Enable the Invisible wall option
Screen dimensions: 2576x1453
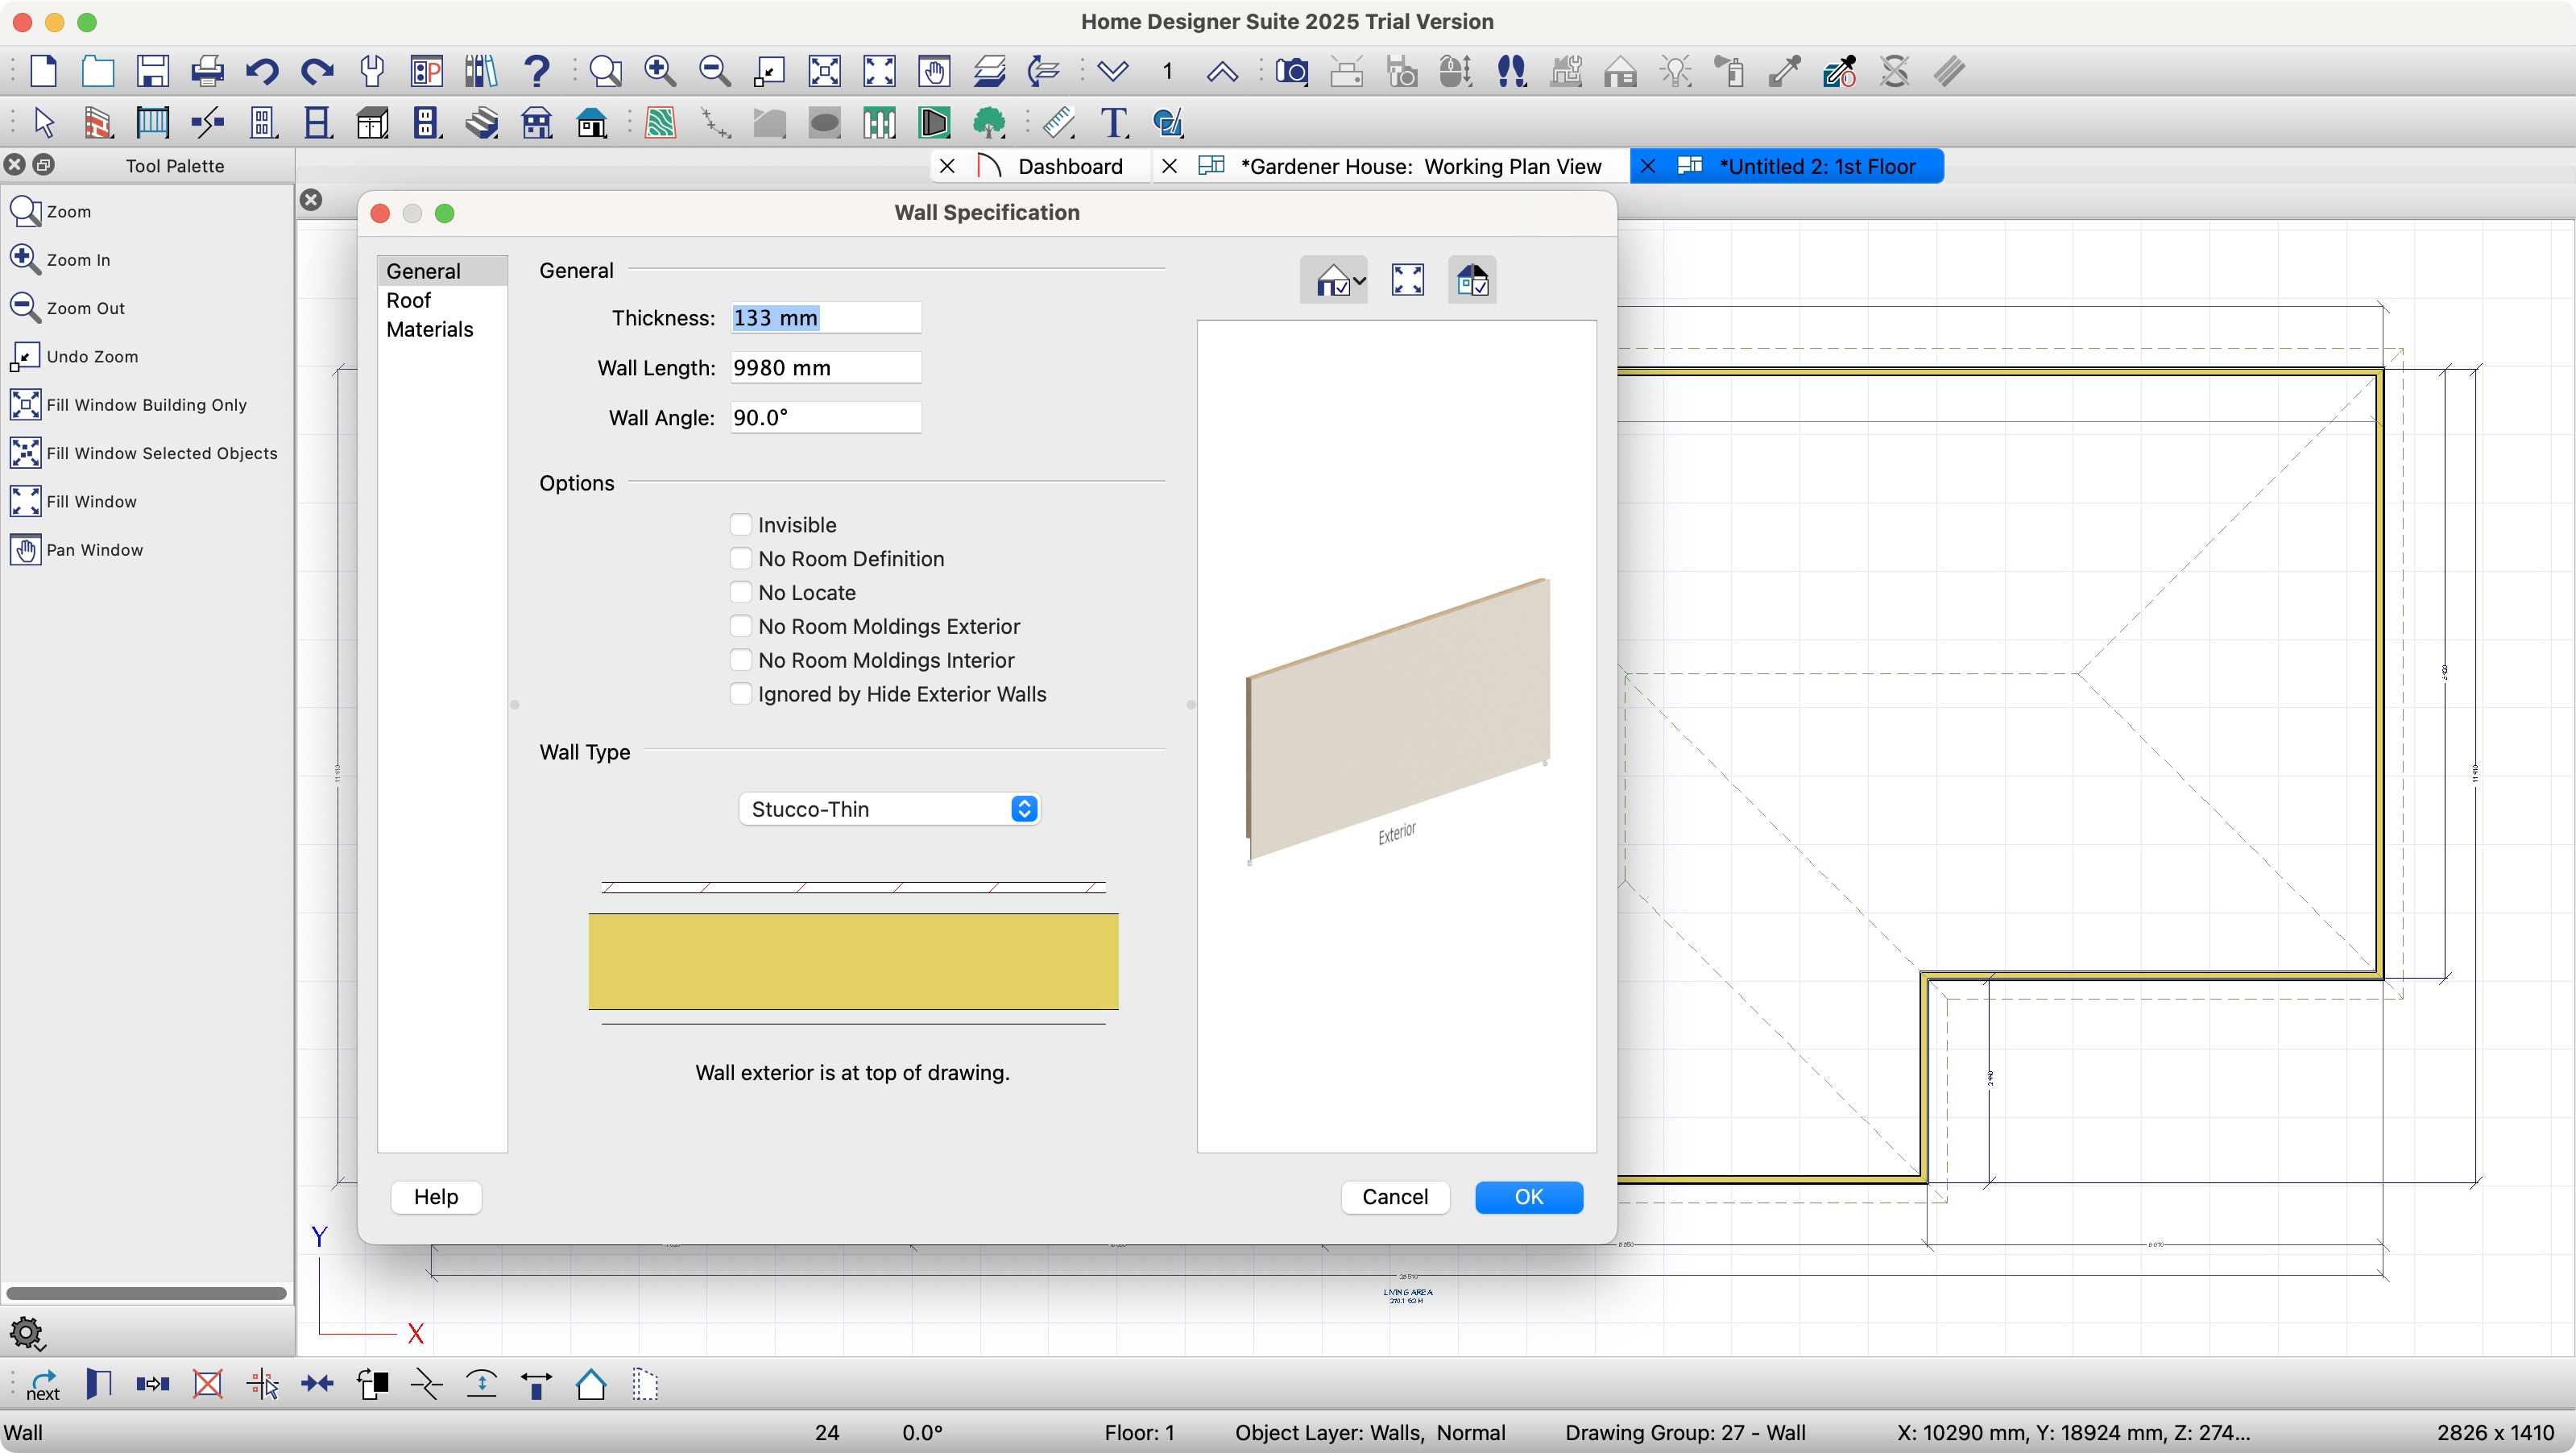tap(742, 524)
